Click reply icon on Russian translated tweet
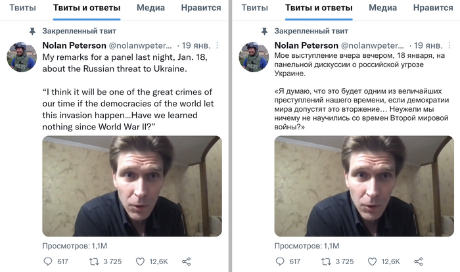This screenshot has width=460, height=272. [279, 261]
